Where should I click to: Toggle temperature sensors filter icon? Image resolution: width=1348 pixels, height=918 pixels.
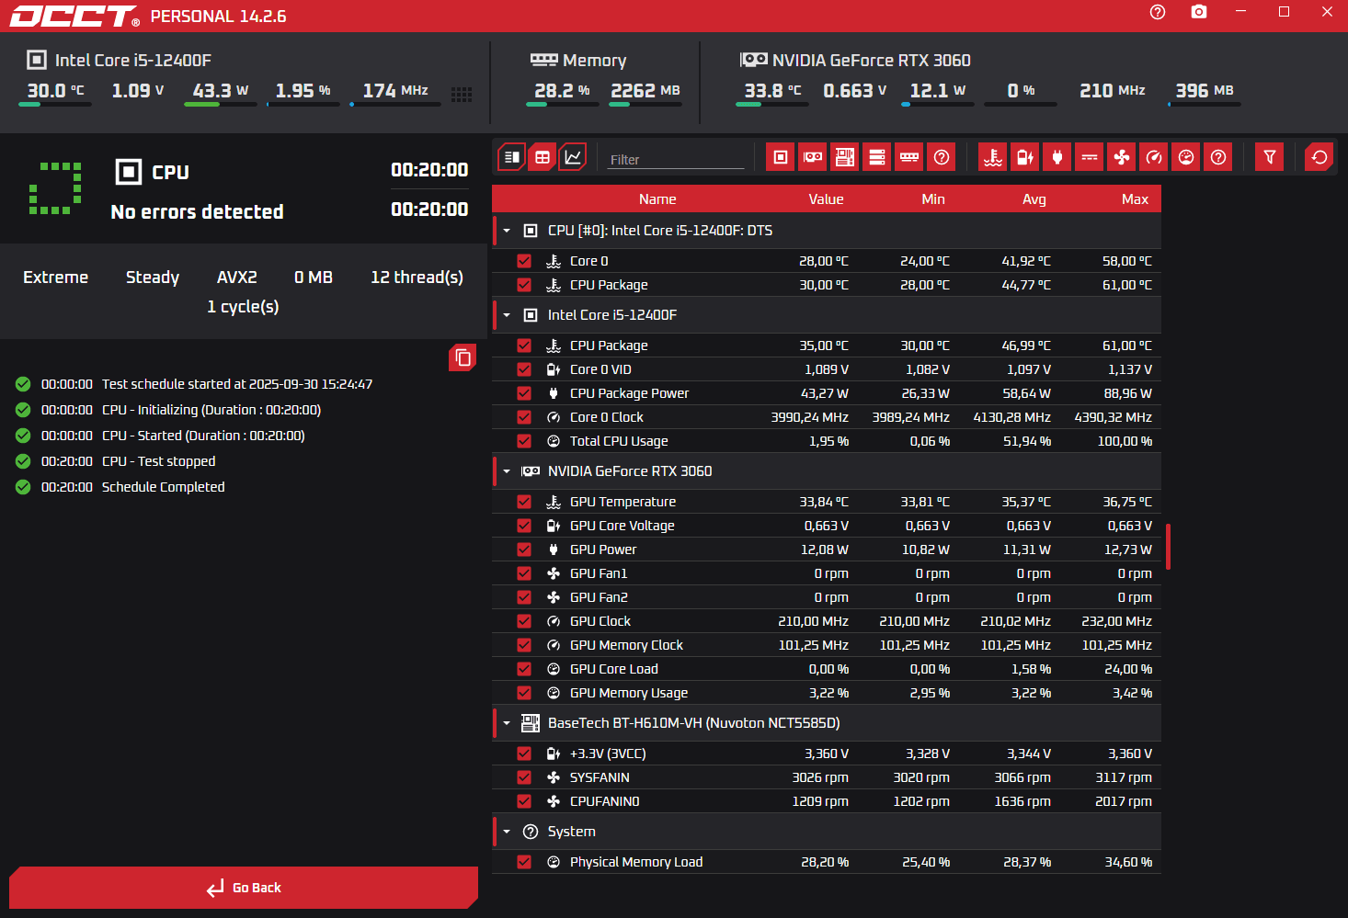click(x=993, y=157)
